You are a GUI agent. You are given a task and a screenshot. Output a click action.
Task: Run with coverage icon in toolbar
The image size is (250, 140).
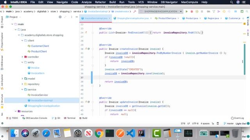click(x=197, y=11)
